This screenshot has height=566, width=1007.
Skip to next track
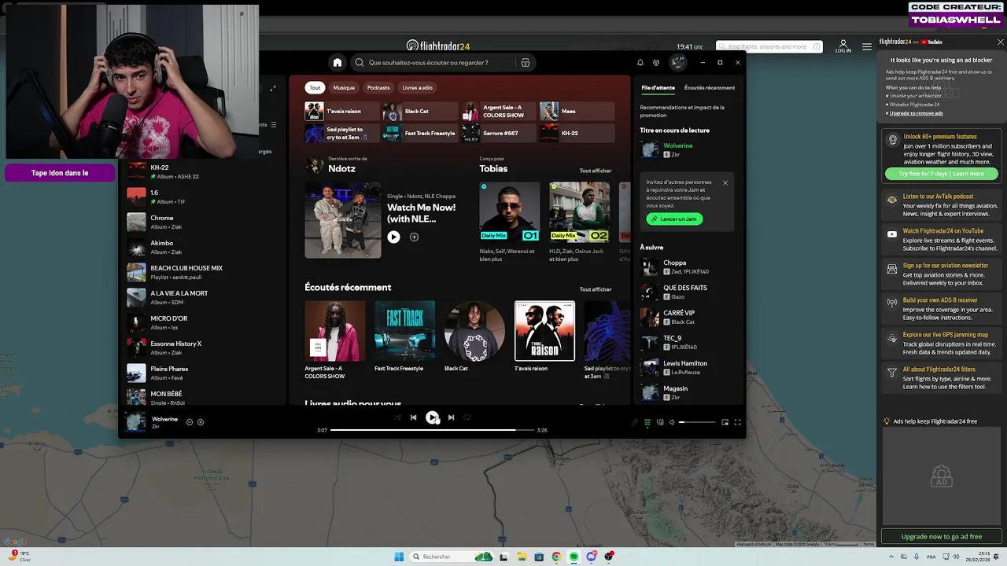coord(451,417)
